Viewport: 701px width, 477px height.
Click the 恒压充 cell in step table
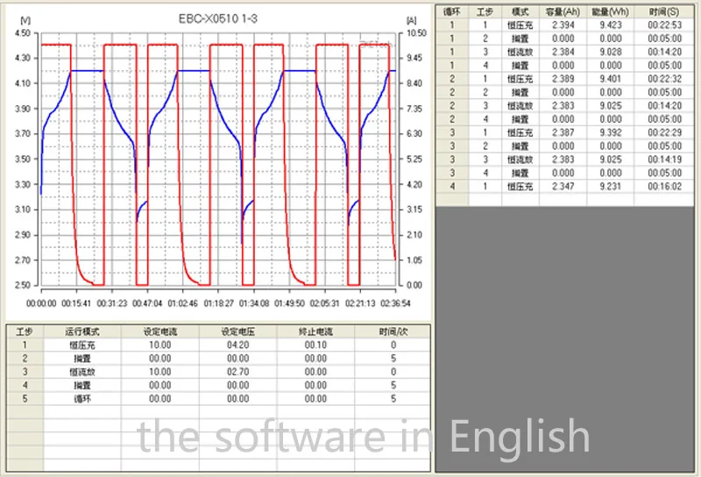(x=82, y=345)
